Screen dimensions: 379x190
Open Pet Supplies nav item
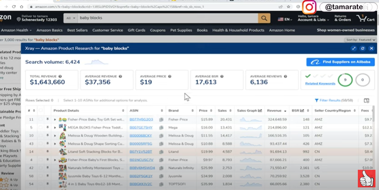tap(181, 30)
